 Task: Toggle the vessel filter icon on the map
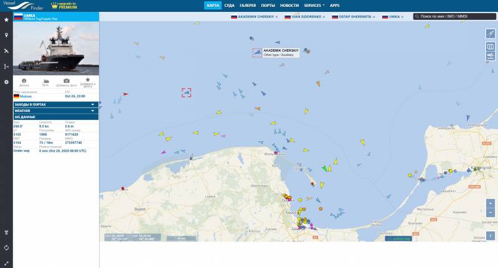coord(491,56)
